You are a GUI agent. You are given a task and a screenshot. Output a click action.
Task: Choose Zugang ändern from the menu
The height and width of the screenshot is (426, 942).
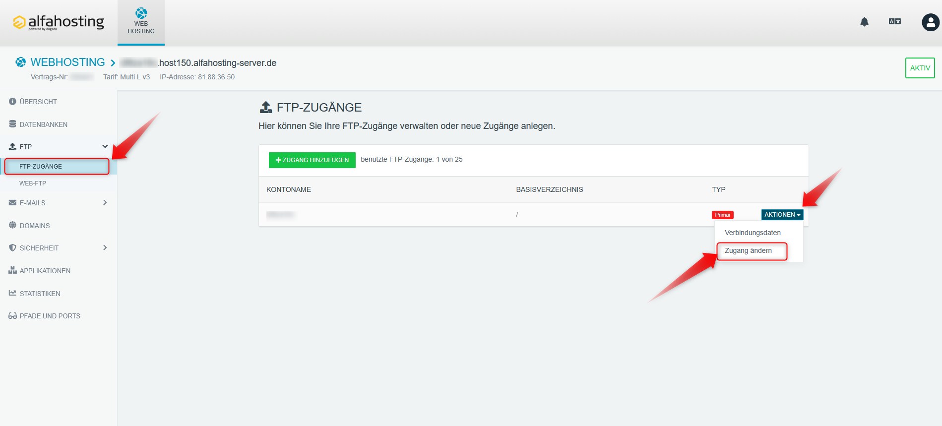click(748, 250)
